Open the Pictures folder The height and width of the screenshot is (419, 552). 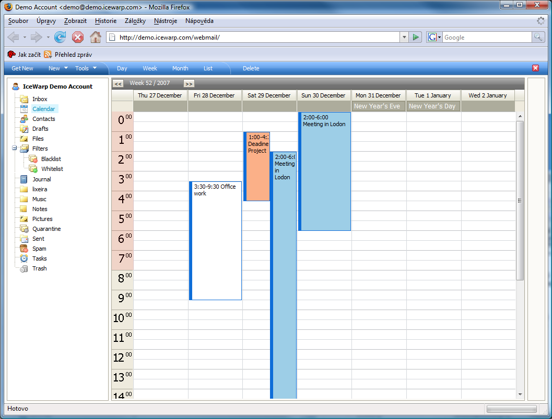click(x=42, y=219)
